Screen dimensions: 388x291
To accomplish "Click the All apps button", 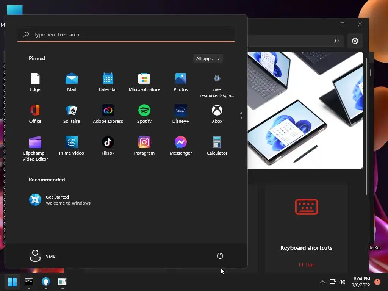I will (x=208, y=59).
